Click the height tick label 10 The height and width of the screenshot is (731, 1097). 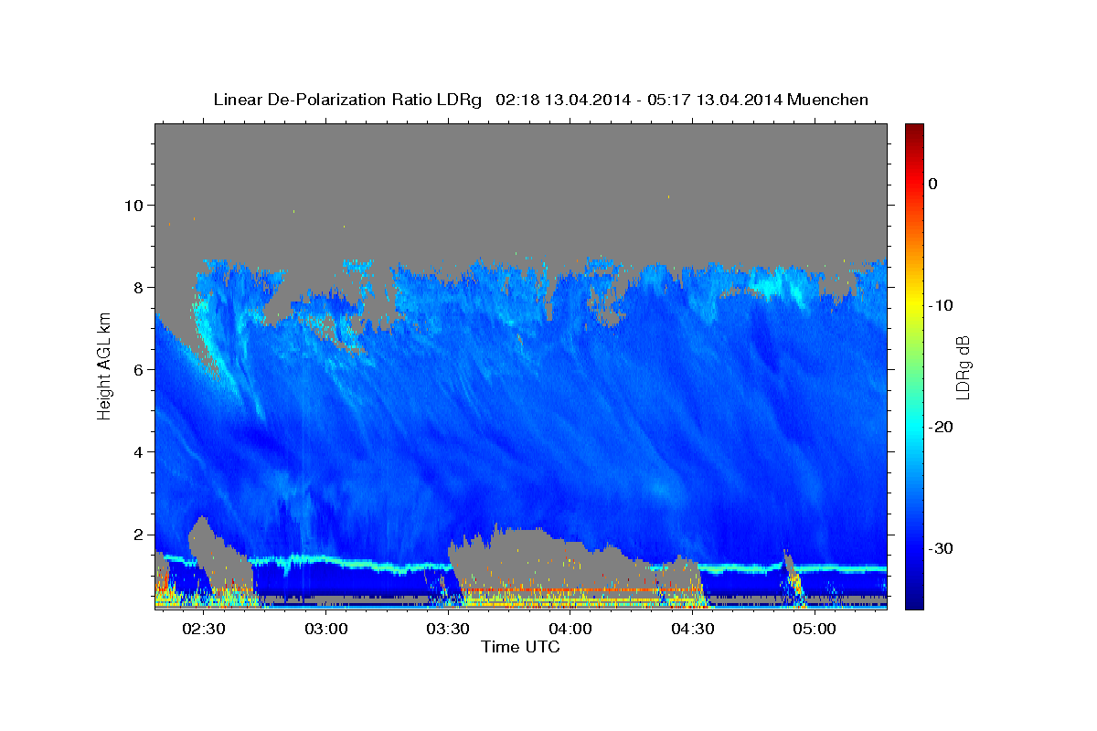tap(133, 205)
